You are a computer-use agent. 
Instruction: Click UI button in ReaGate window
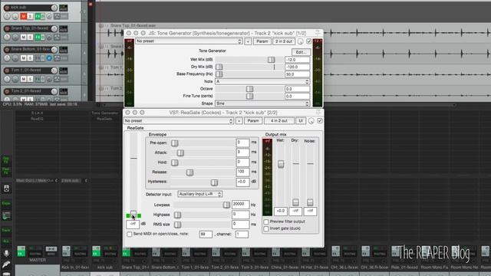301,121
